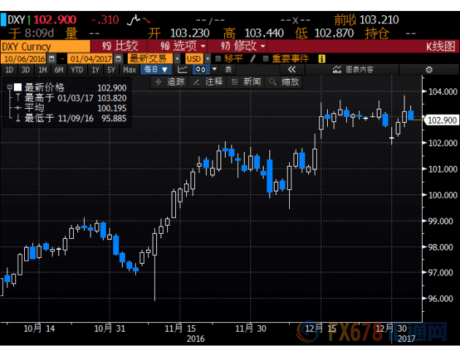Open the USD currency dropdown
460x358 pixels.
(x=195, y=58)
